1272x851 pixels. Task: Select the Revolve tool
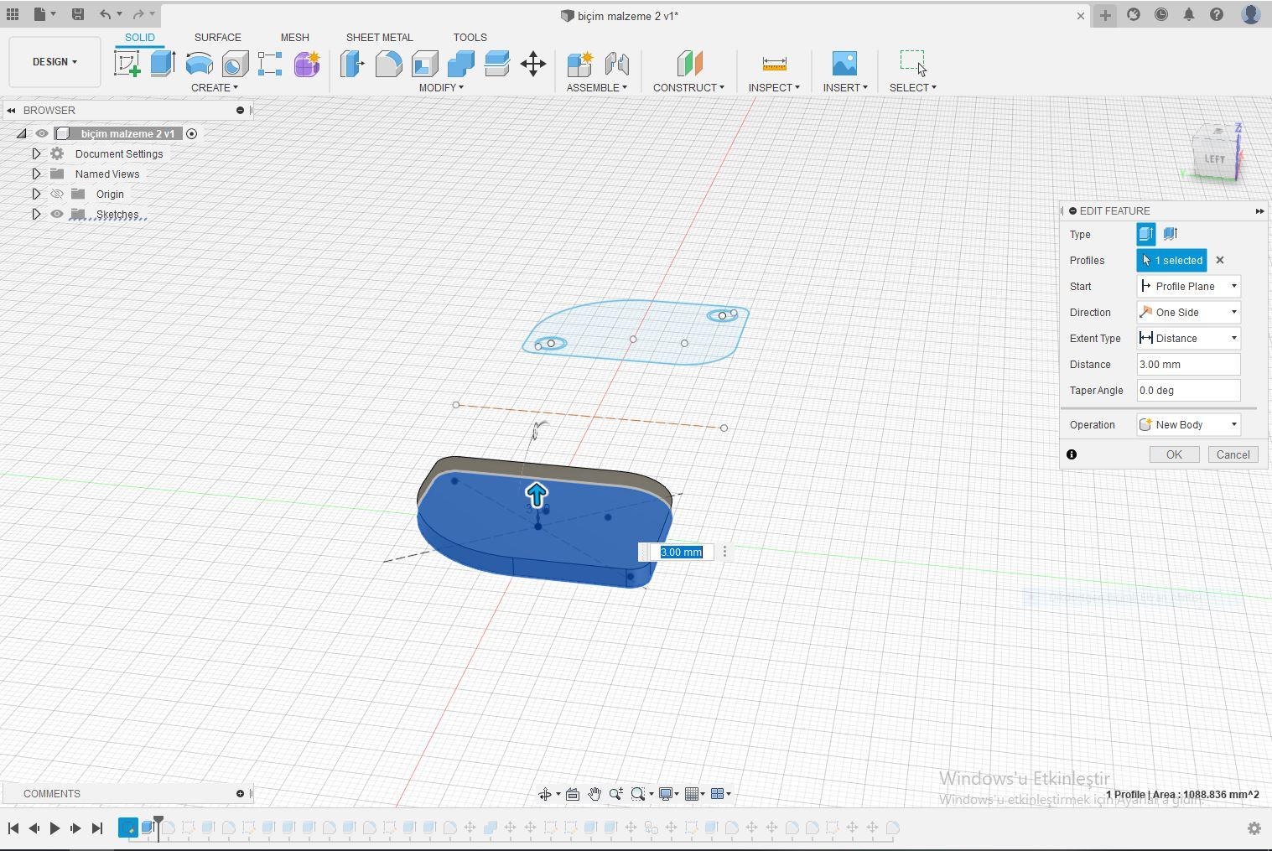coord(199,64)
